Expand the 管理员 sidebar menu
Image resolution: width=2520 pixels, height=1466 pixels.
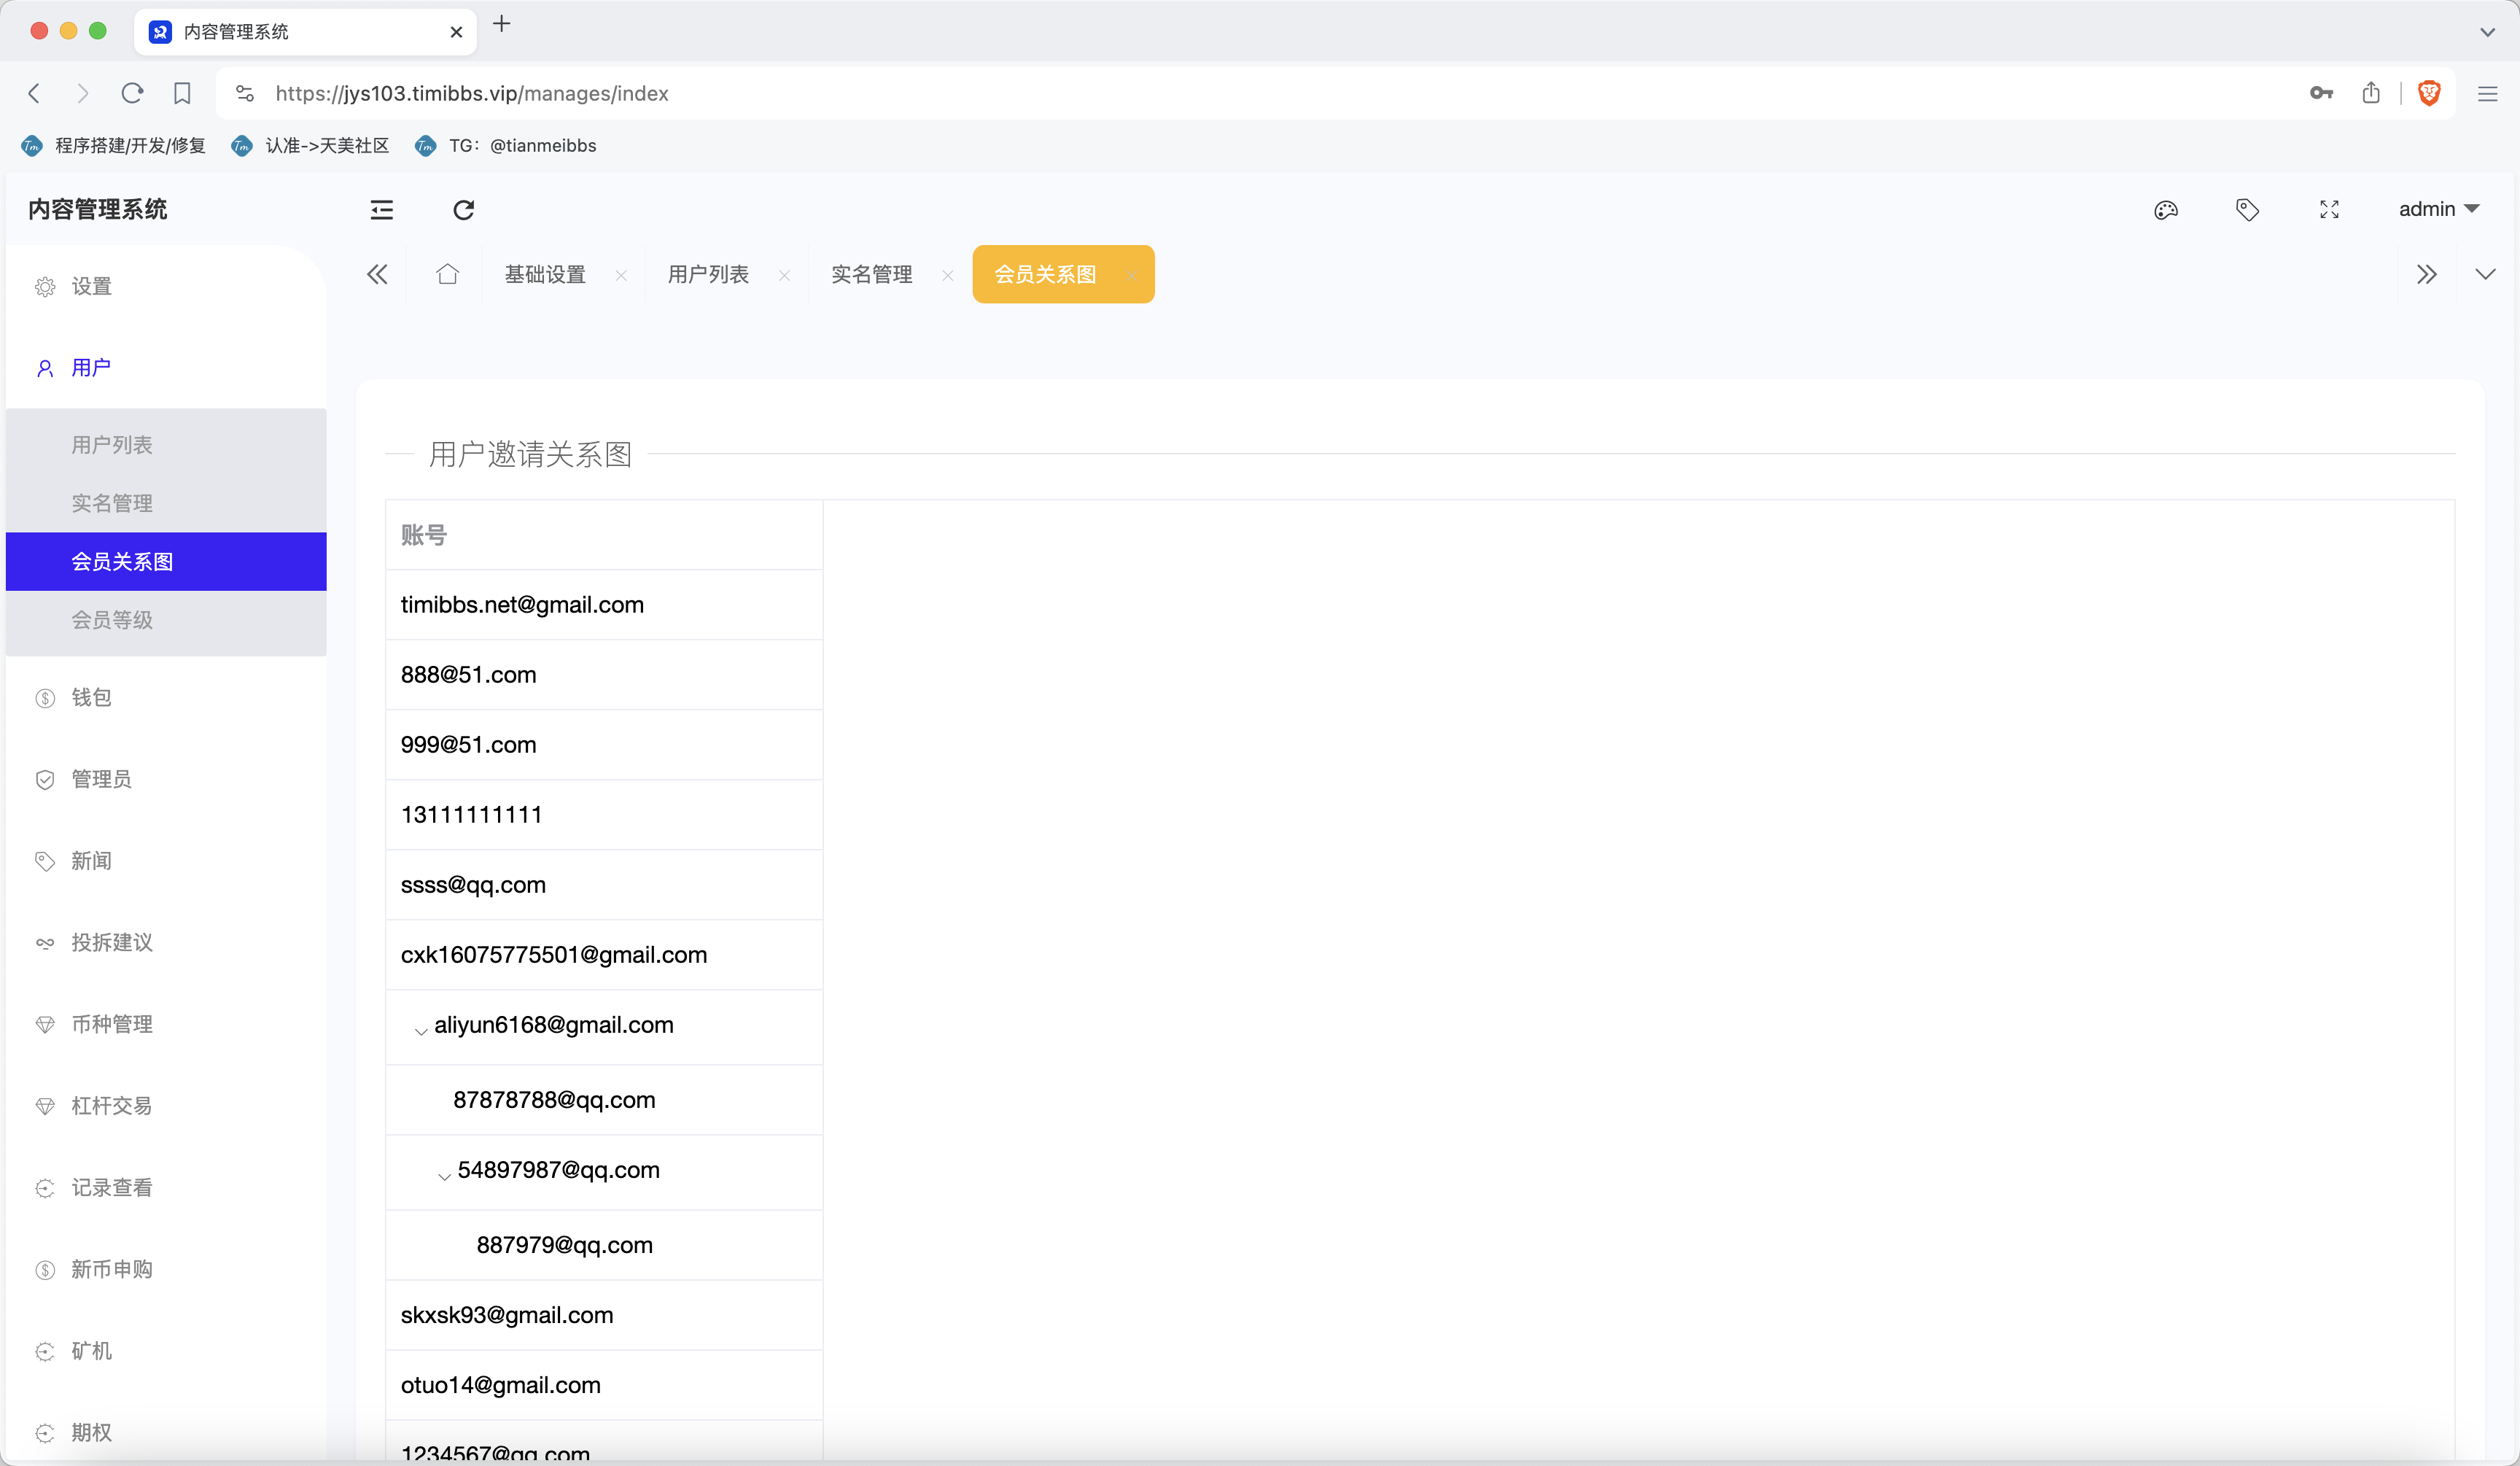click(x=166, y=779)
